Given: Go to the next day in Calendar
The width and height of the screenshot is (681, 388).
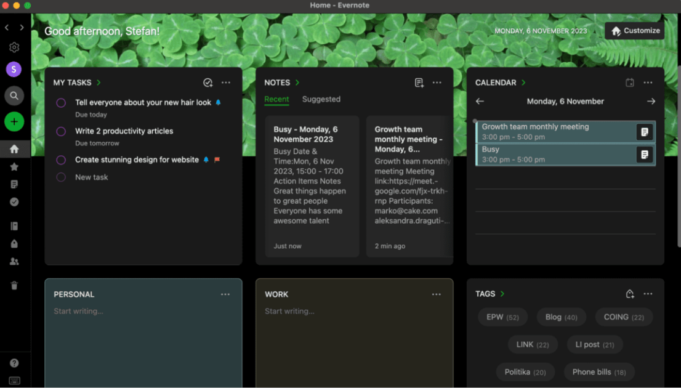Looking at the screenshot, I should coord(651,101).
